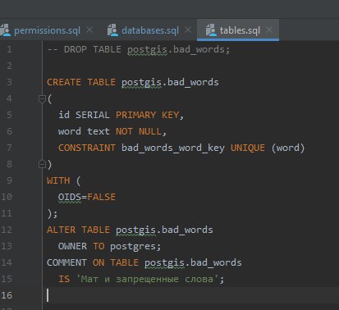Collapse code block at line 4
This screenshot has width=339, height=310.
pyautogui.click(x=42, y=98)
